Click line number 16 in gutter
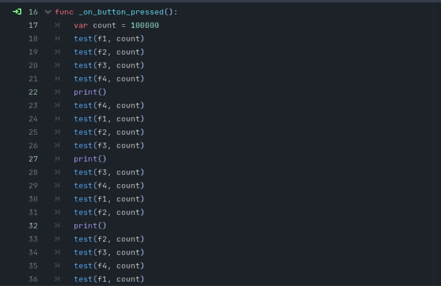 click(x=33, y=12)
